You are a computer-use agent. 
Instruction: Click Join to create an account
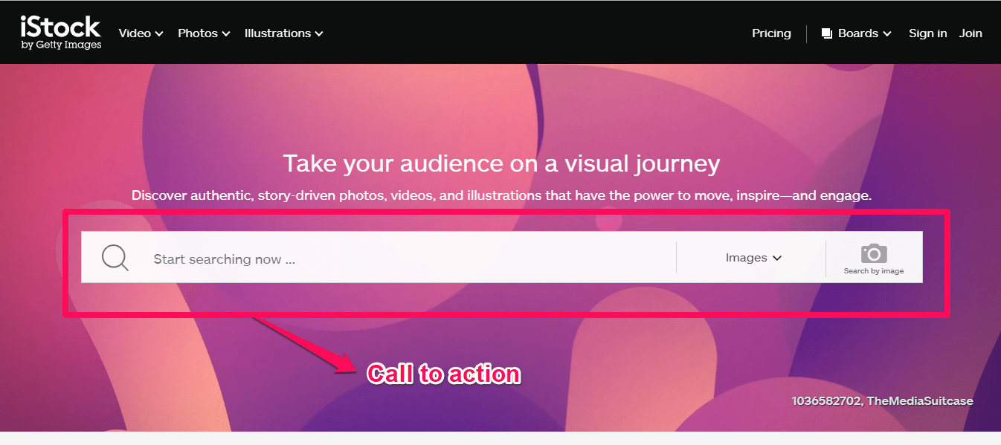970,33
